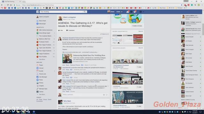Screen dimensions: 204x114
Task: Open Messenger in left sidebar
Action: 42,24
